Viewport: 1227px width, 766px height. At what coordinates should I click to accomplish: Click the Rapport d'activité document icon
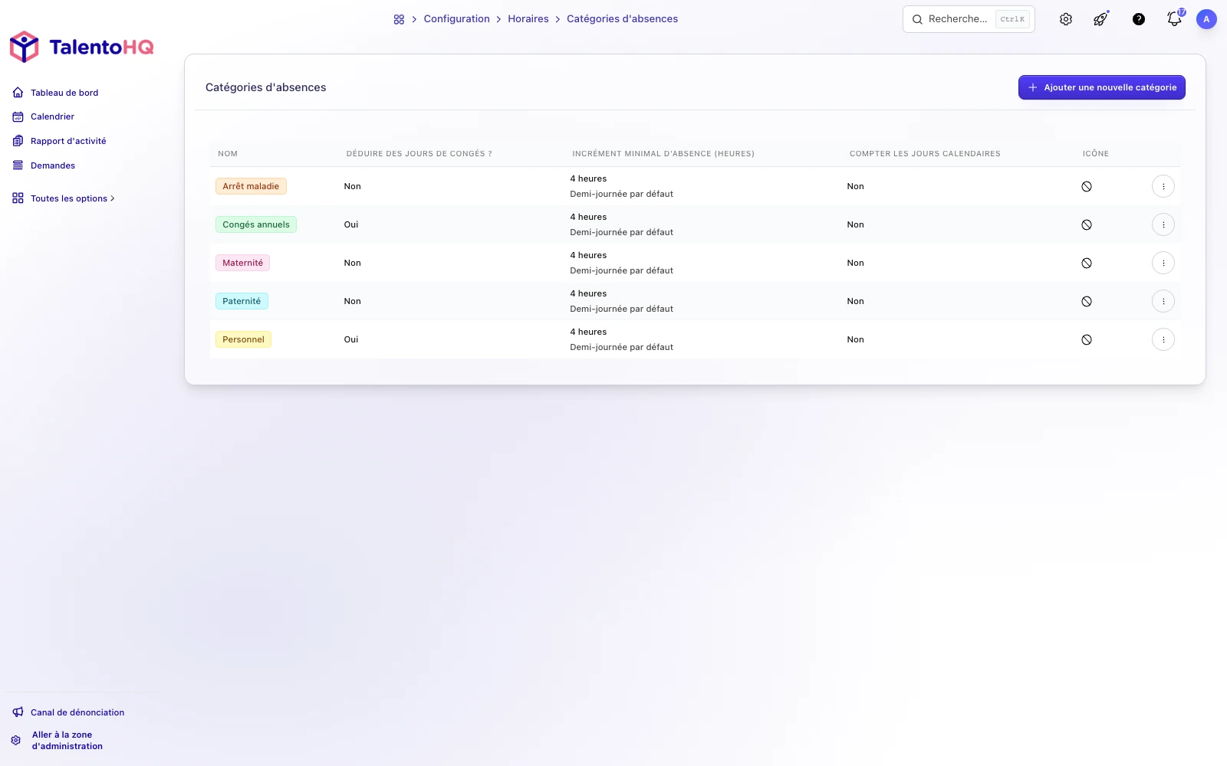click(x=18, y=141)
